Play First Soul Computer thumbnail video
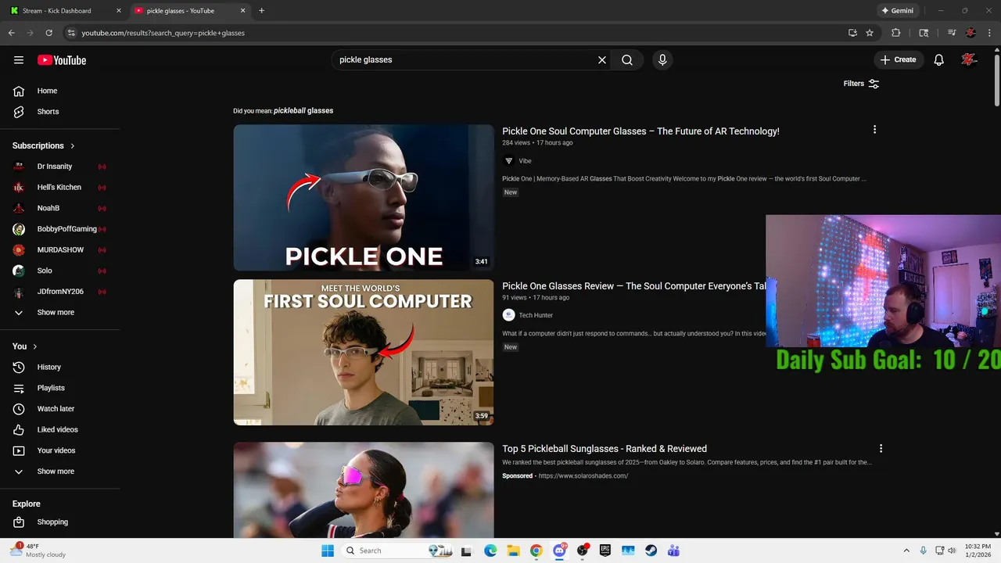Image resolution: width=1001 pixels, height=563 pixels. click(x=364, y=353)
